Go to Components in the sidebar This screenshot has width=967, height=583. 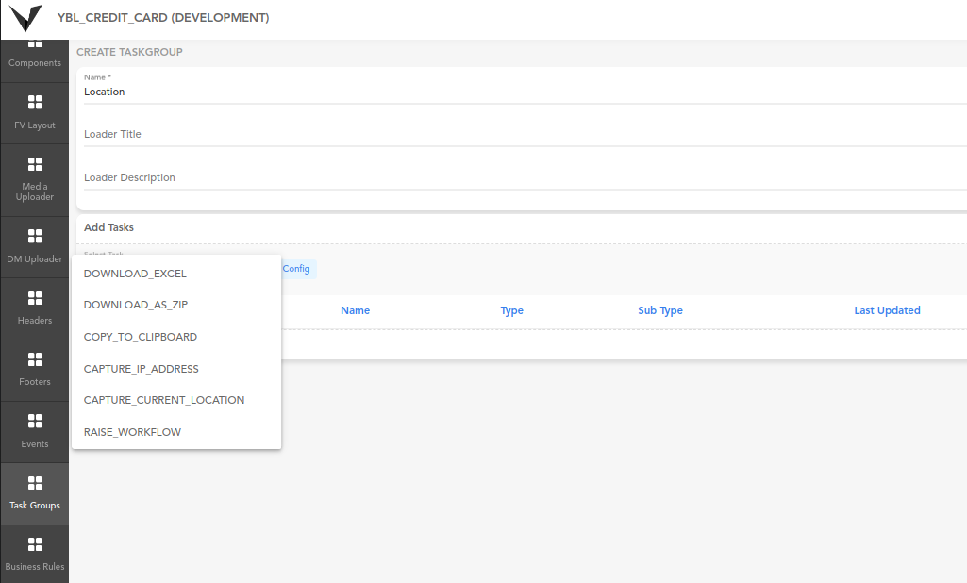tap(35, 60)
